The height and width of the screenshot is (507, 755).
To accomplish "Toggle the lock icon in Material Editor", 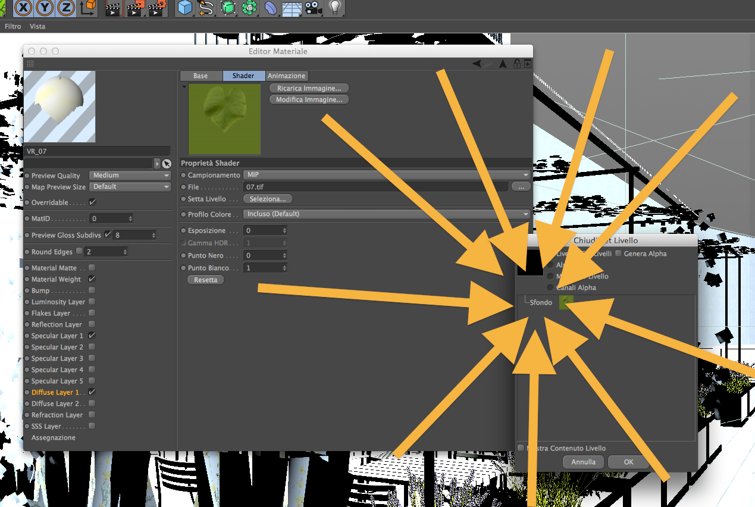I will coord(517,64).
